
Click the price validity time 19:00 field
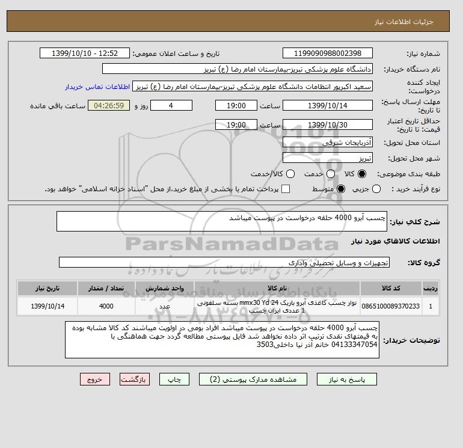click(x=236, y=124)
